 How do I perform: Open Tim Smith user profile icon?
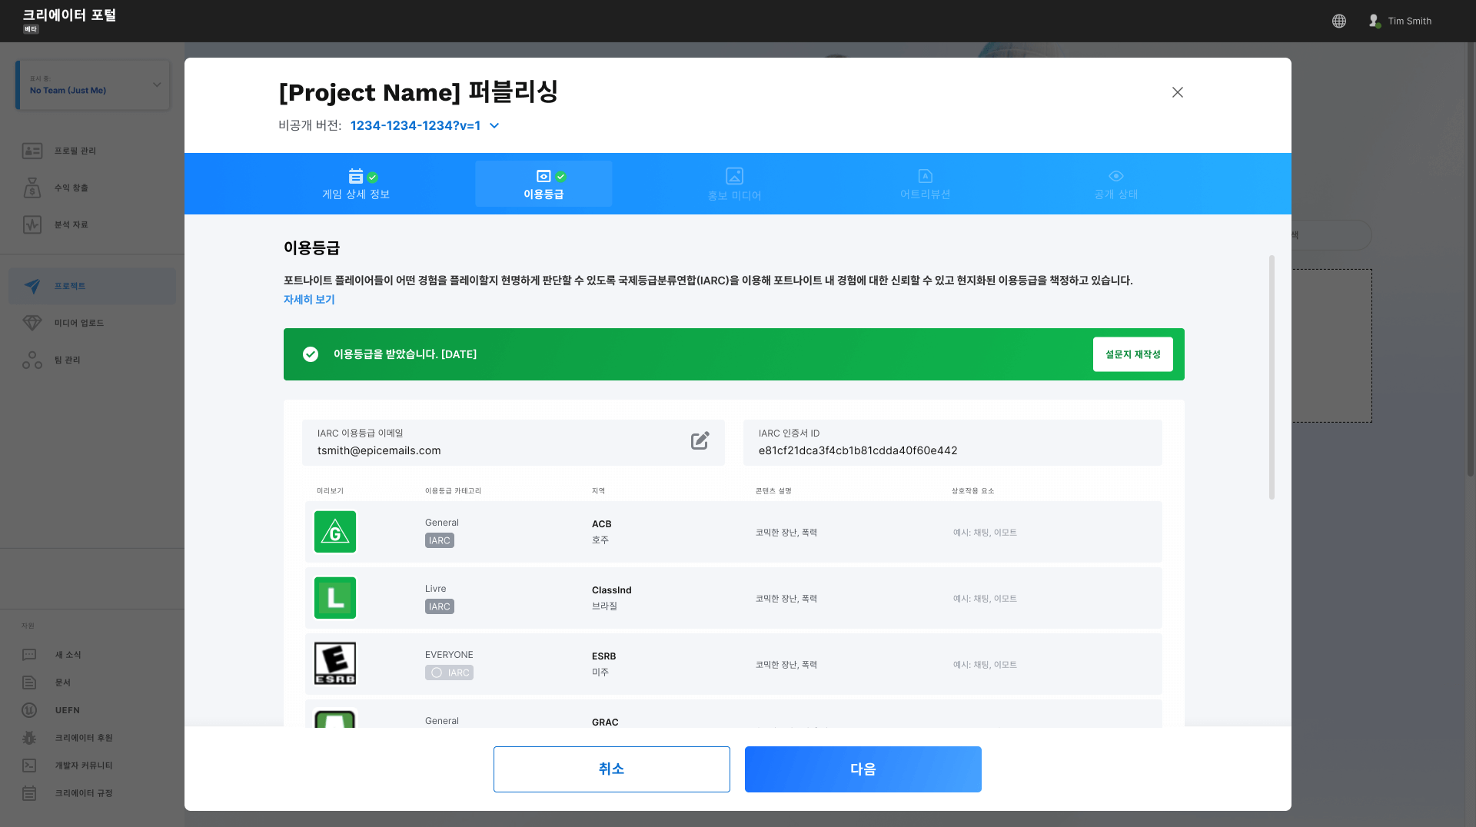click(1374, 21)
